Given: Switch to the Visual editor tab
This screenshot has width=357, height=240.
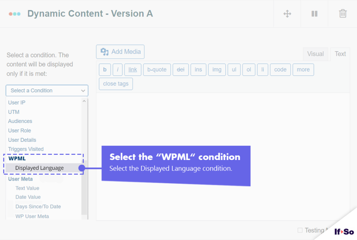Looking at the screenshot, I should coord(316,54).
